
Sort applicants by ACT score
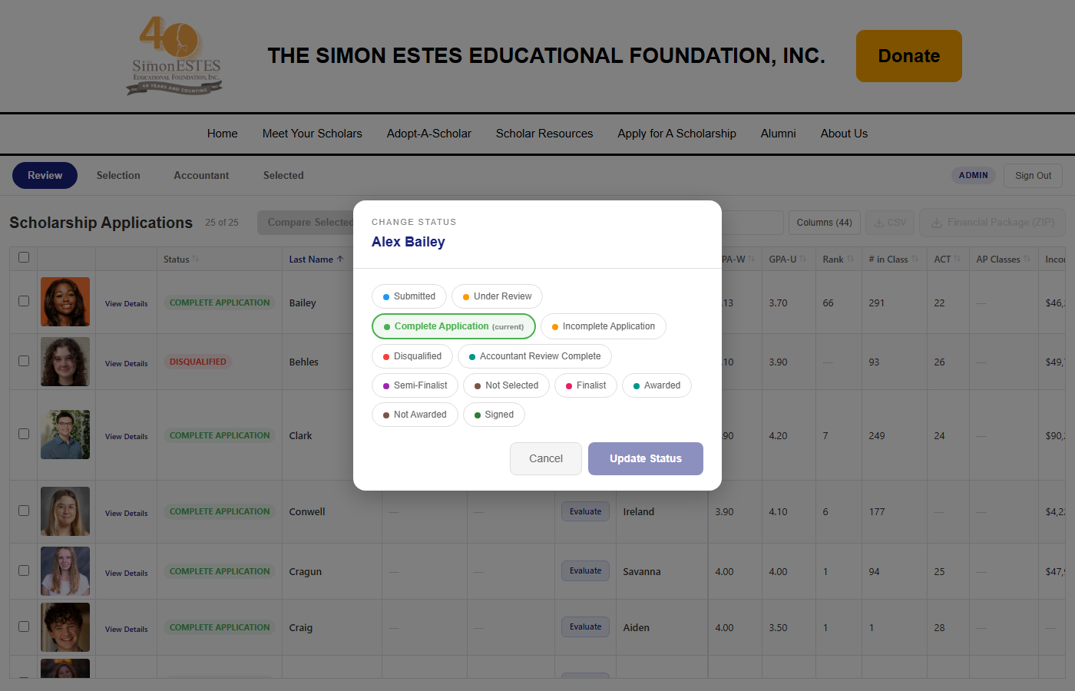tap(947, 259)
